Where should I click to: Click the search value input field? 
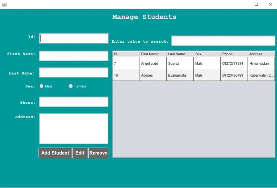click(223, 41)
